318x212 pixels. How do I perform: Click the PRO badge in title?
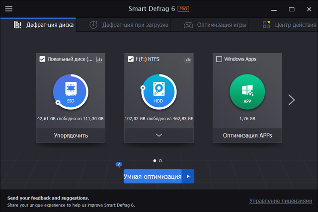(x=184, y=9)
